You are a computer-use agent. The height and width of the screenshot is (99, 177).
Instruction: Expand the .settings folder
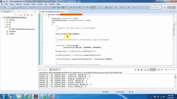[x=5, y=20]
